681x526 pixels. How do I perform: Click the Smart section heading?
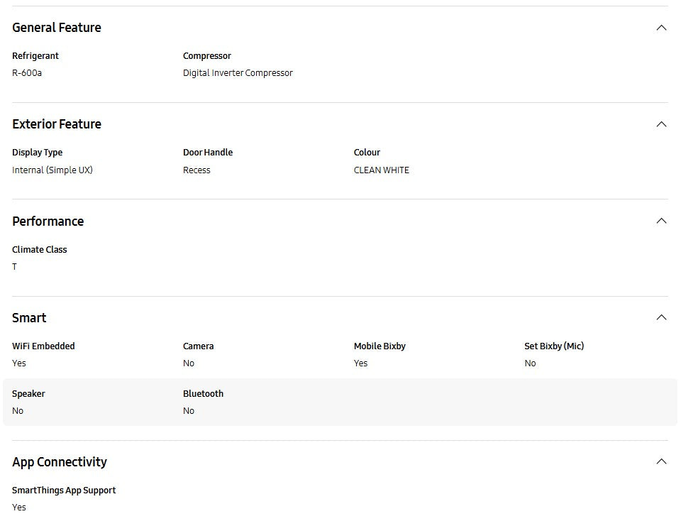(29, 318)
